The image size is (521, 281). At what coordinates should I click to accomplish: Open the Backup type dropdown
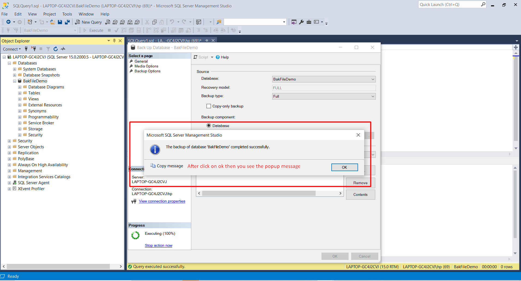(324, 96)
